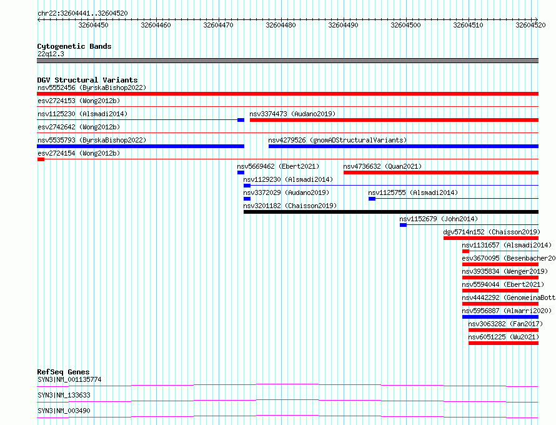Click the gray 22q12.3 cytogenetic band bar
Image resolution: width=556 pixels, height=425 pixels.
pos(287,61)
